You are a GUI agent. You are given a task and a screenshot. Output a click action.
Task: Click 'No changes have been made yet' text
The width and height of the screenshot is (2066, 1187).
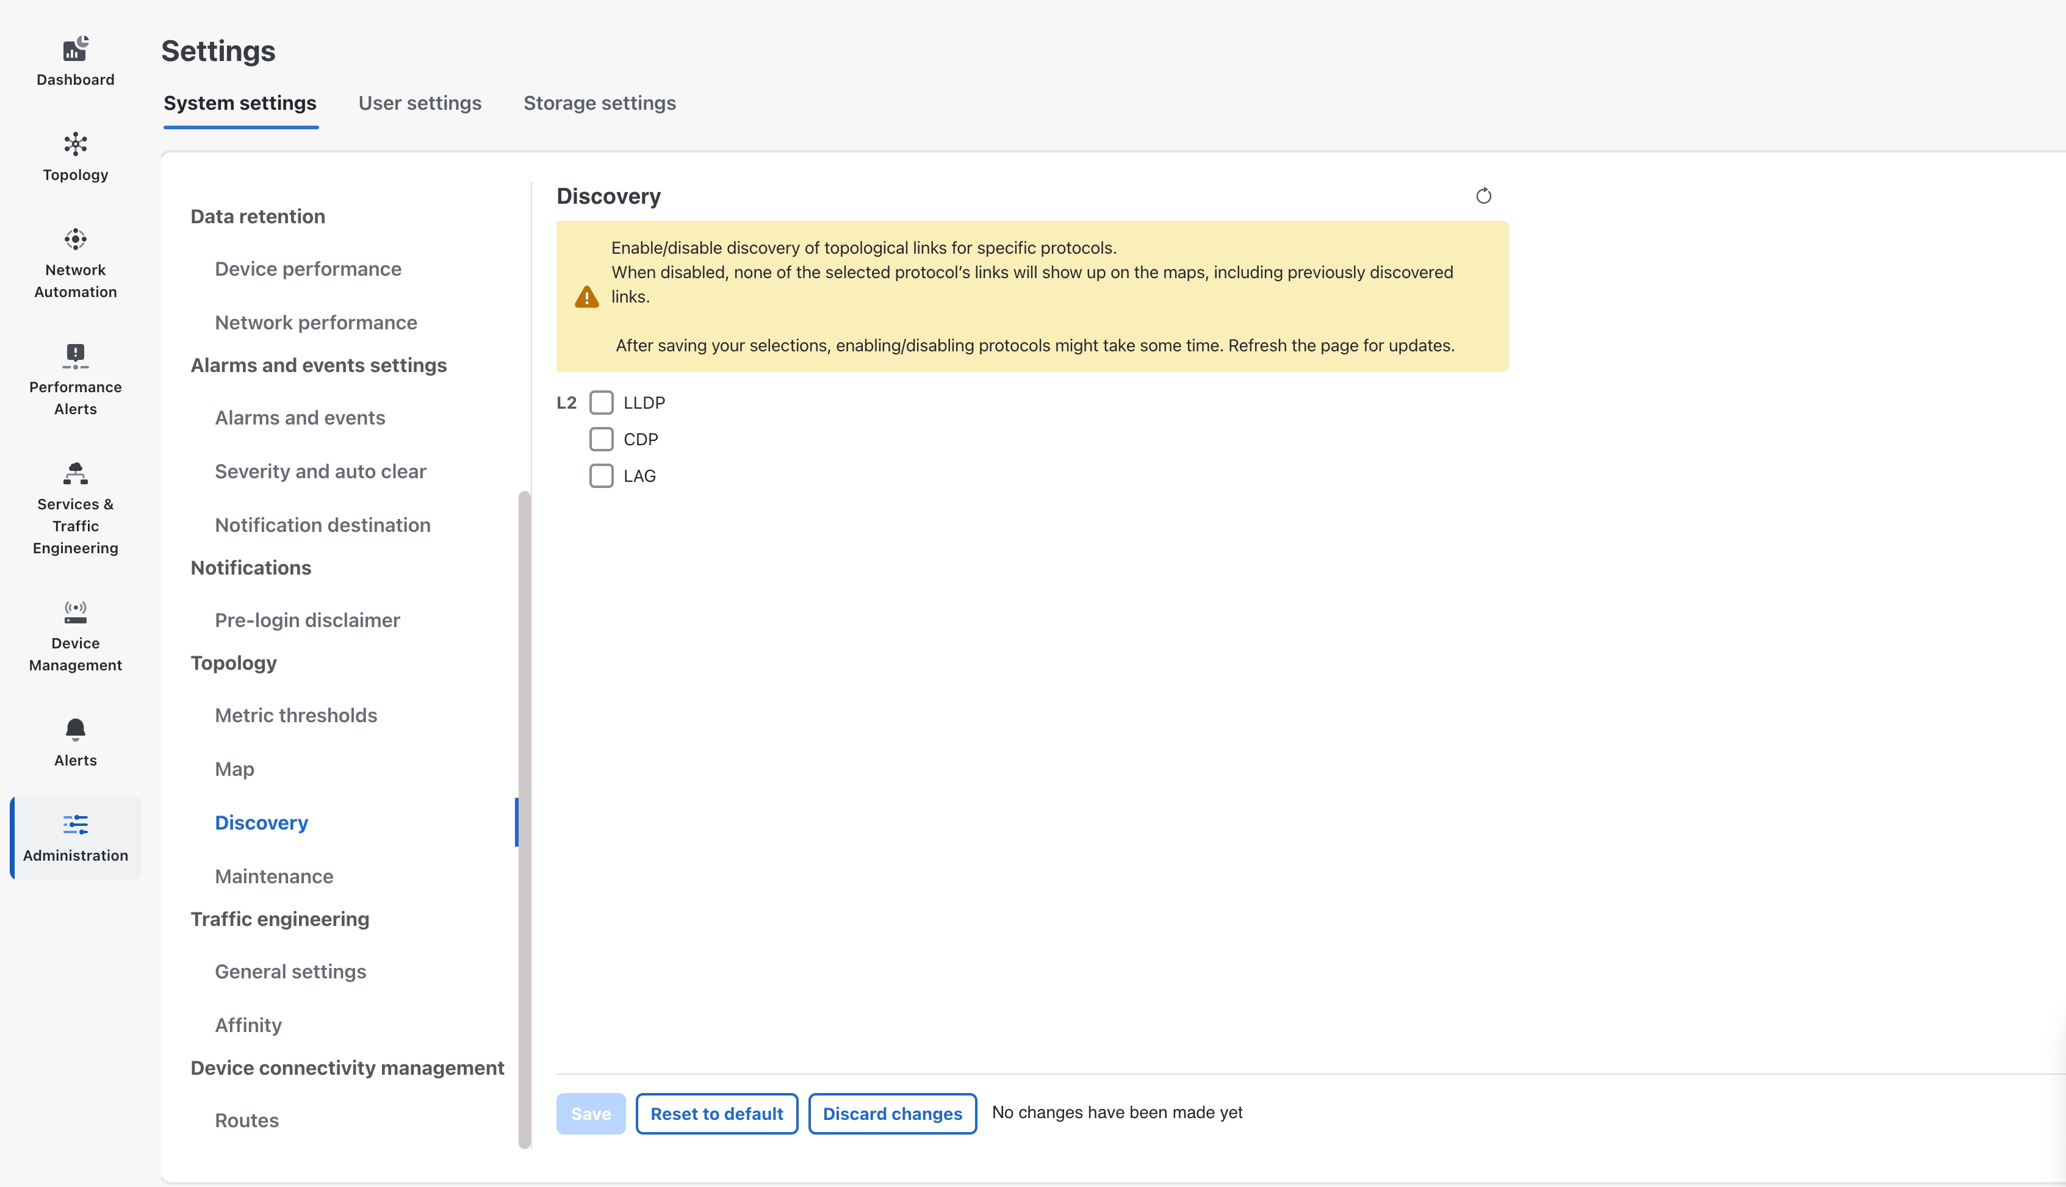pyautogui.click(x=1116, y=1113)
